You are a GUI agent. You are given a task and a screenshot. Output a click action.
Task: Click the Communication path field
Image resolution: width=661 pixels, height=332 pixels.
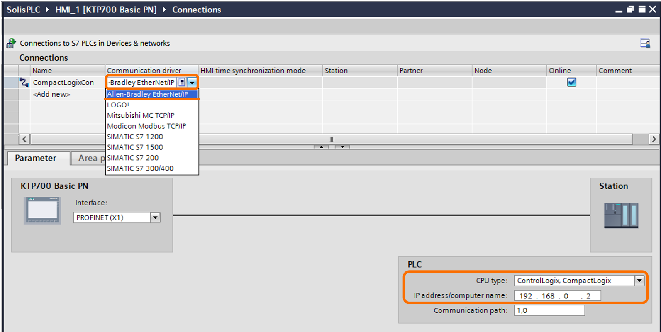tap(549, 310)
